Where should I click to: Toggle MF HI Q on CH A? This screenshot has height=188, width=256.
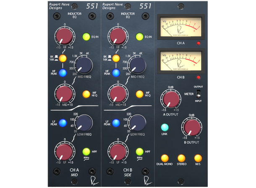86,94
